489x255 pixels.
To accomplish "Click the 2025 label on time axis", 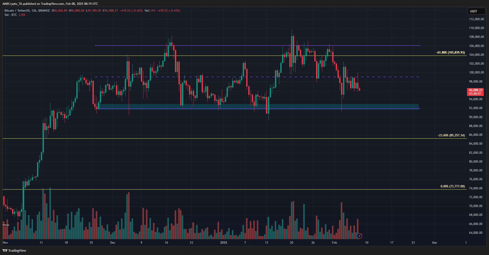I will point(224,243).
